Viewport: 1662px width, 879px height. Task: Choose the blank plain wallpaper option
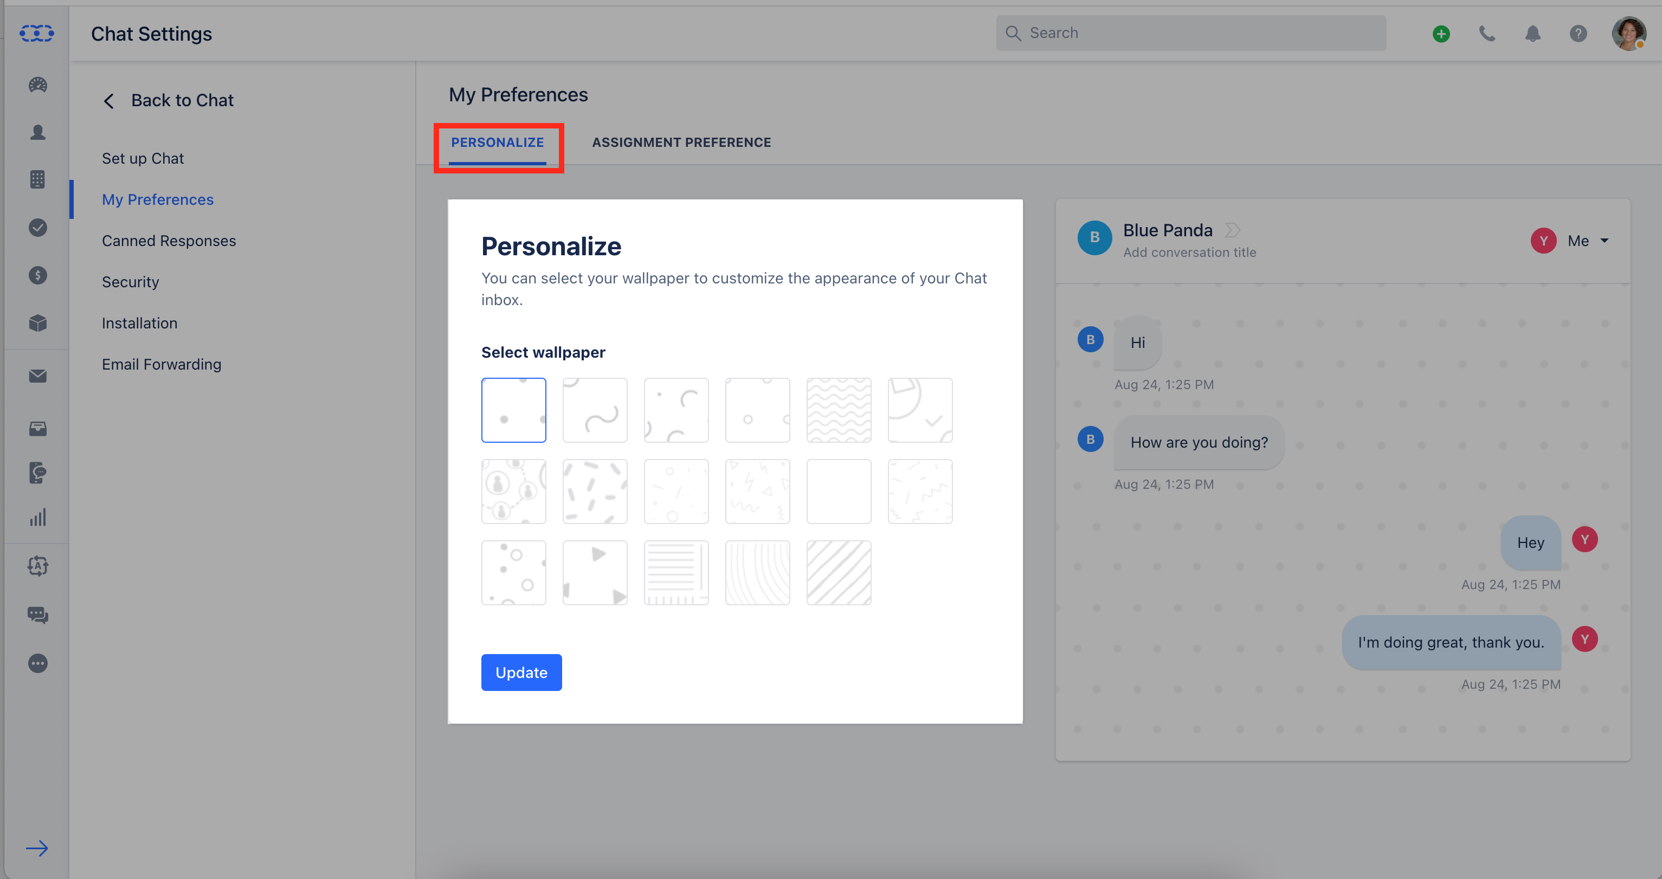839,492
